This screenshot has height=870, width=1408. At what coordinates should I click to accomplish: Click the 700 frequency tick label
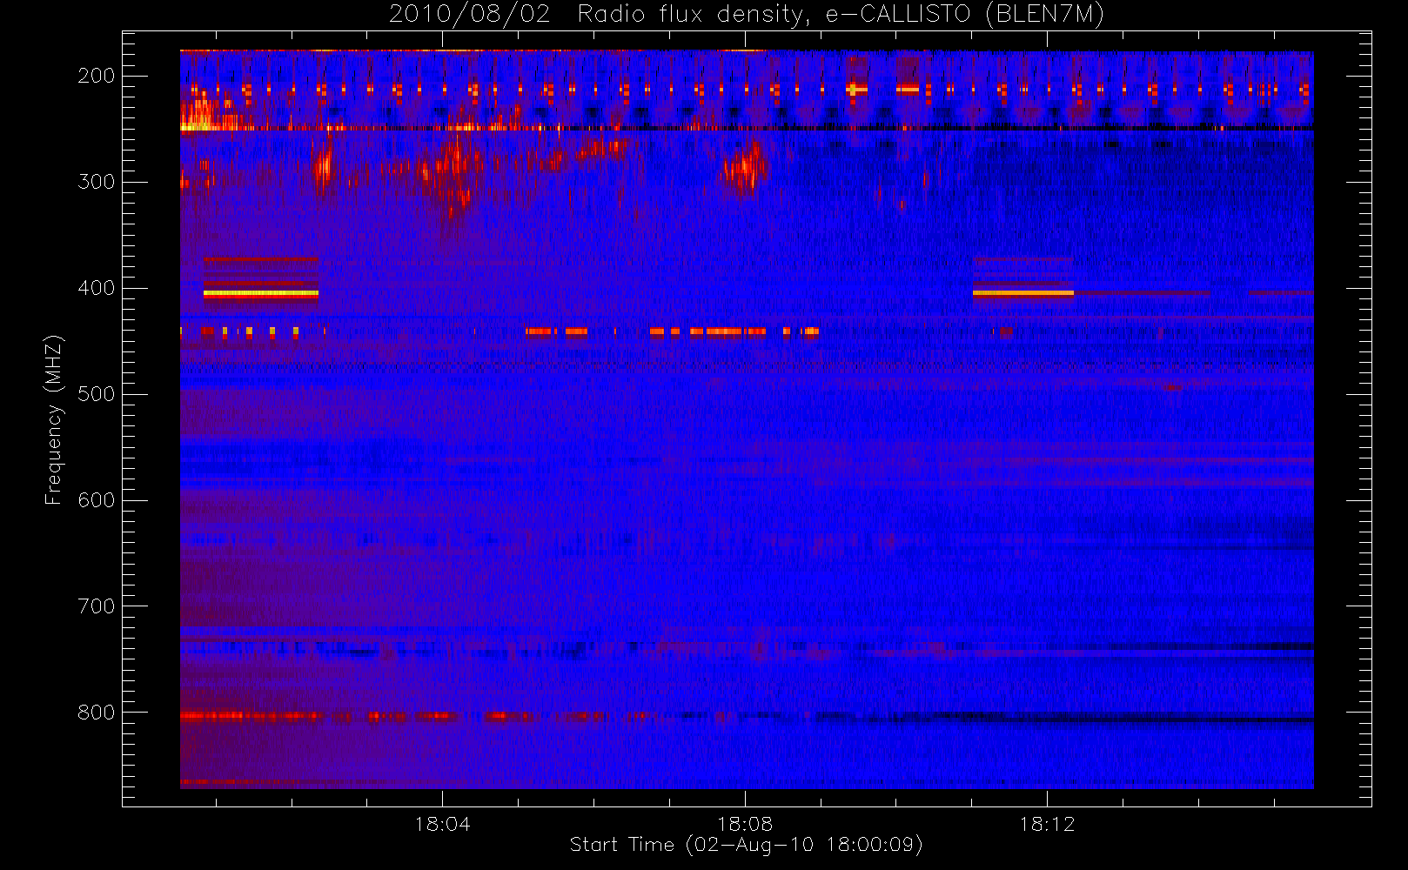(x=97, y=606)
